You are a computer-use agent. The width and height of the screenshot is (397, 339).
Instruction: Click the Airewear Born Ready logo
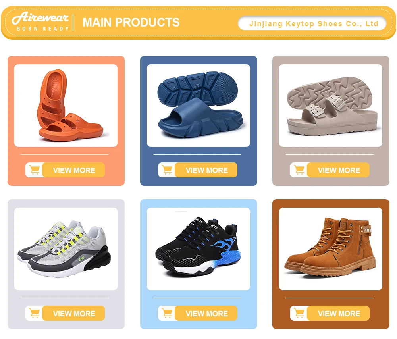point(40,21)
